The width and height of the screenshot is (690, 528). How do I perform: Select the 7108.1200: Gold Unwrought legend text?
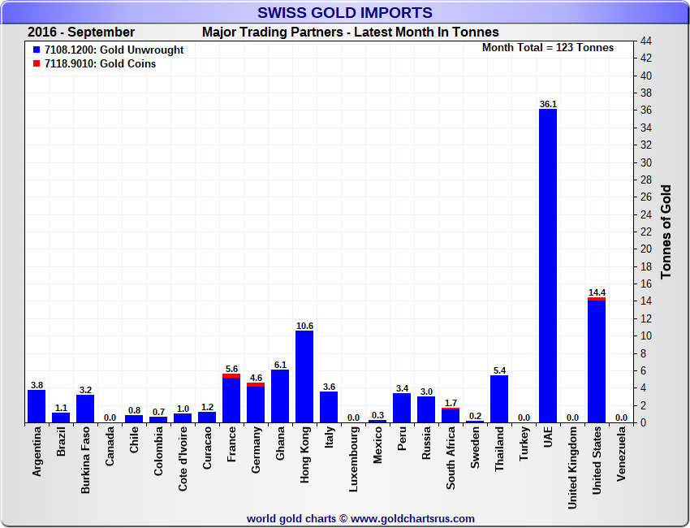[114, 50]
